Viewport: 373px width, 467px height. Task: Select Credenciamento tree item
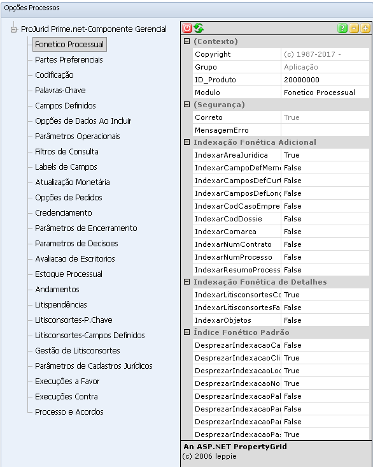point(63,212)
